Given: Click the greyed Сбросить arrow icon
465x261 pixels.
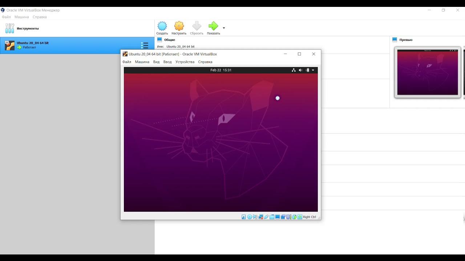Looking at the screenshot, I should [x=197, y=26].
